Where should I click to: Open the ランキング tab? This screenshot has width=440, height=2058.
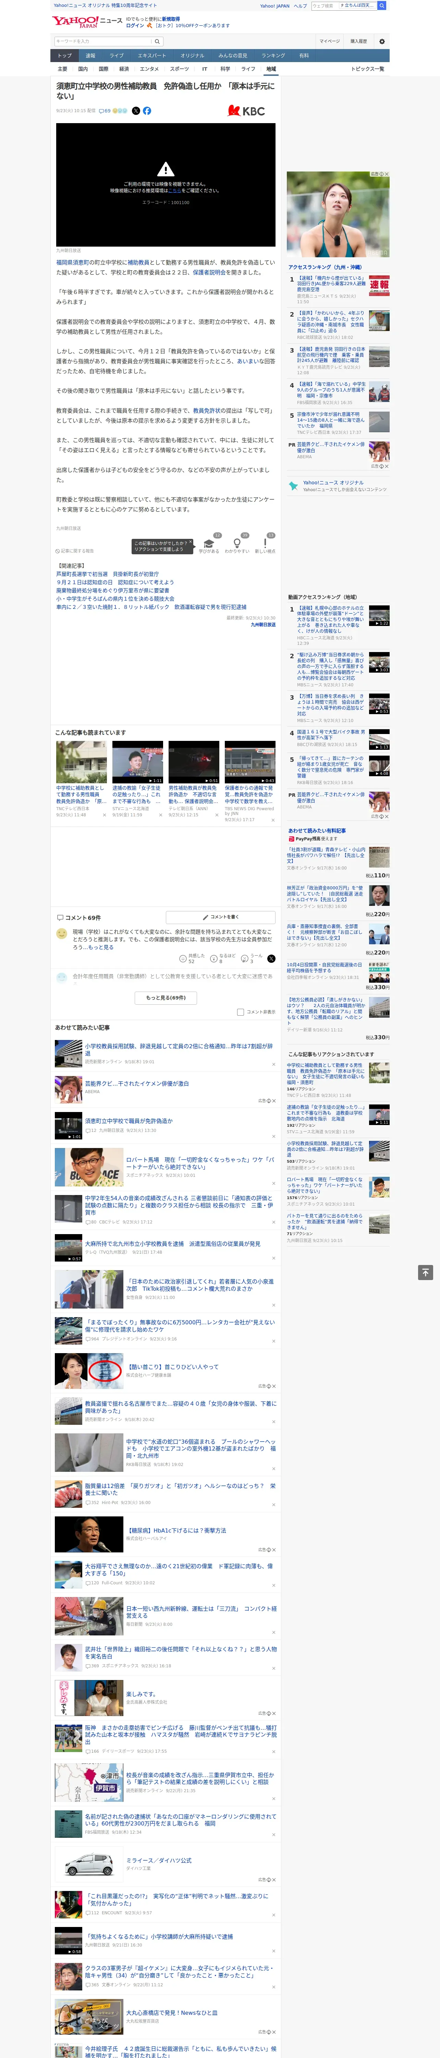pos(273,56)
